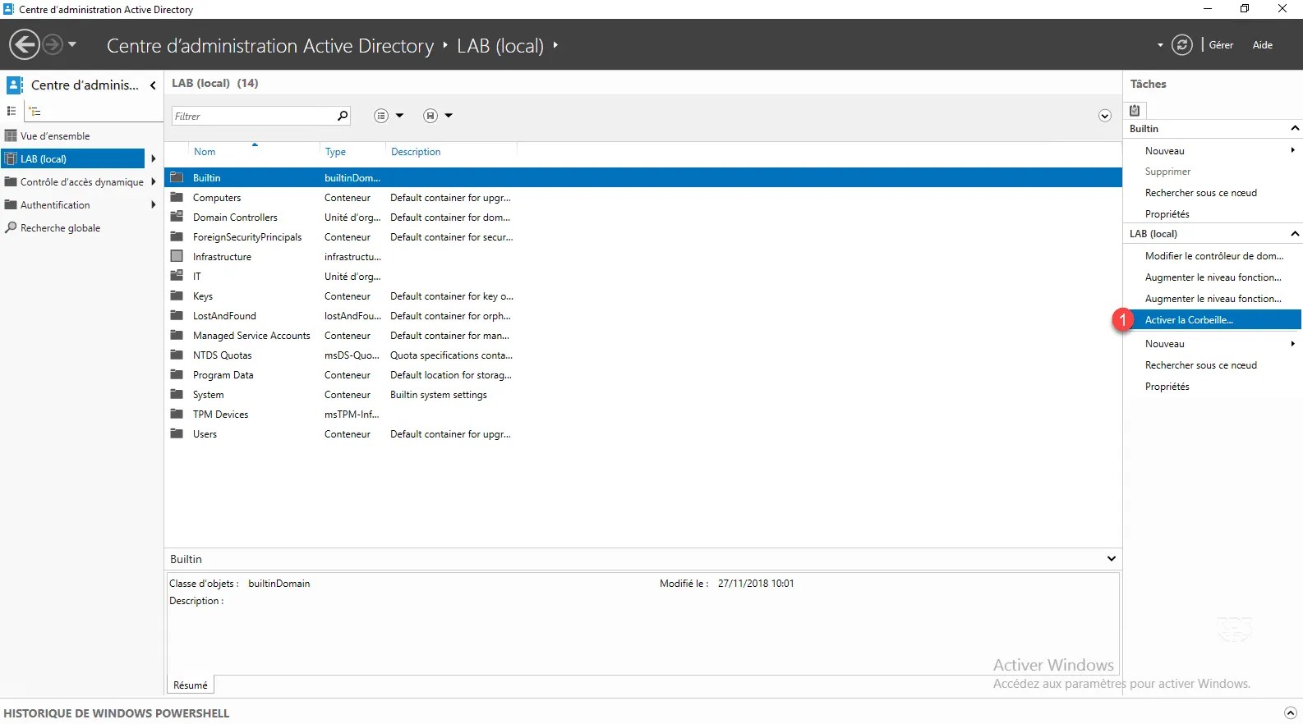Click the NTDS Quotas folder icon
Viewport: 1303px width, 724px height.
pyautogui.click(x=177, y=355)
